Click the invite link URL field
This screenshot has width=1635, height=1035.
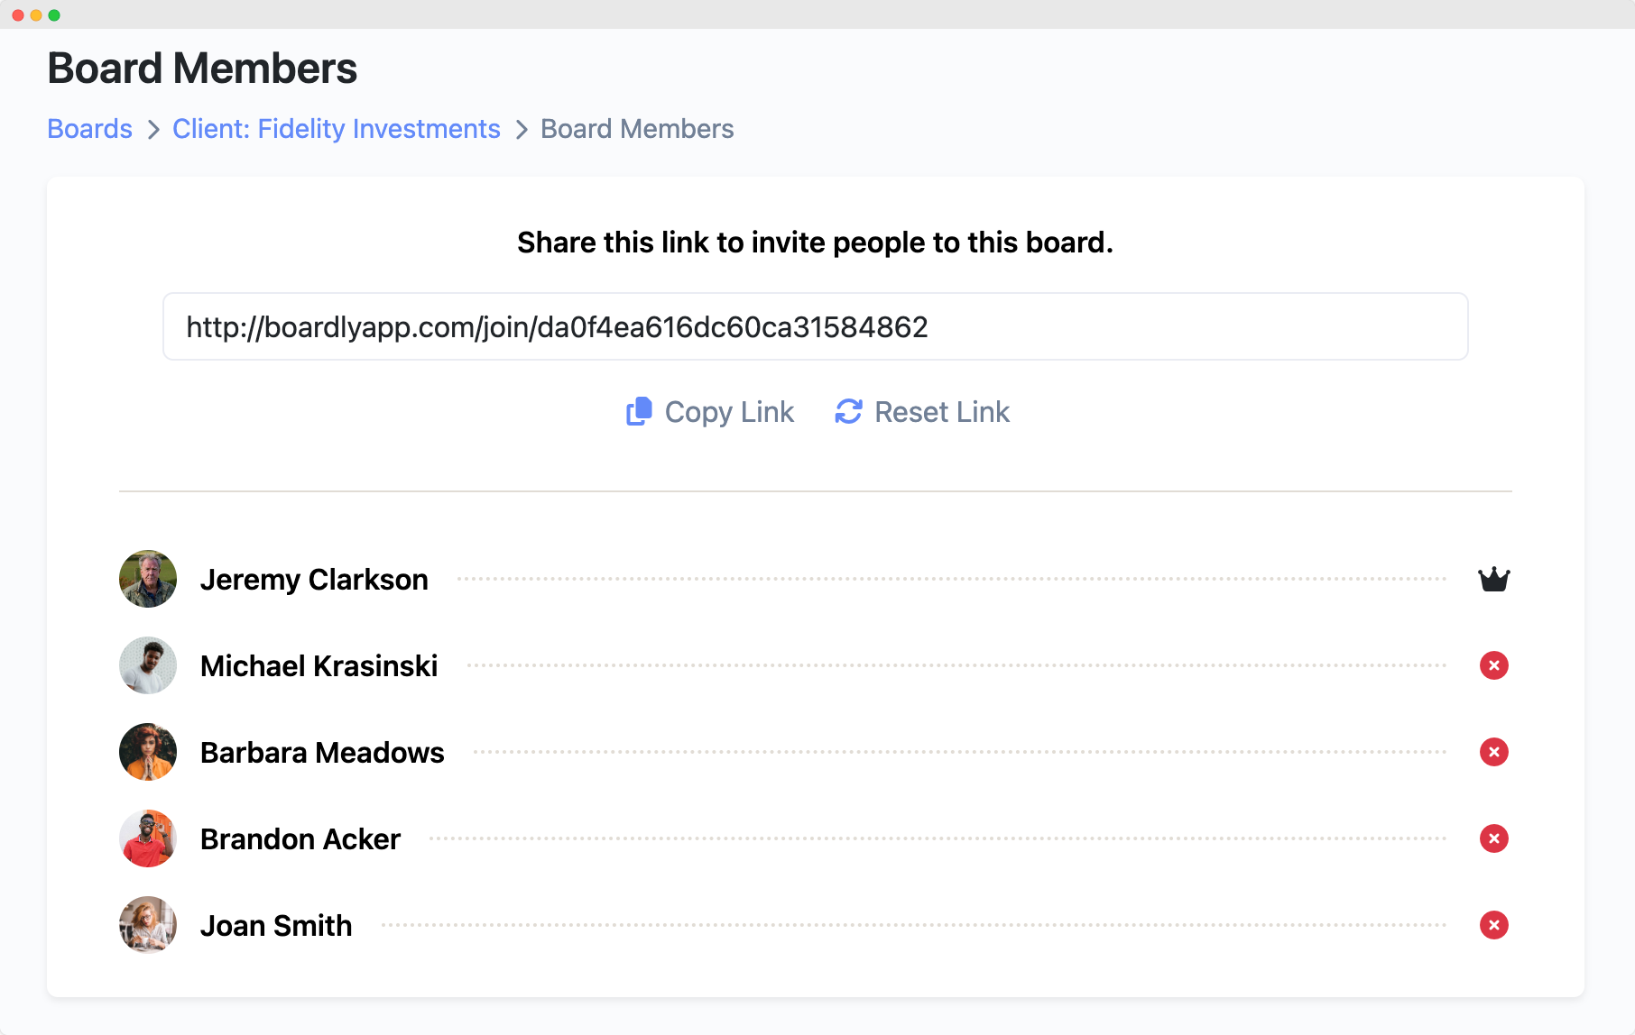pos(815,326)
